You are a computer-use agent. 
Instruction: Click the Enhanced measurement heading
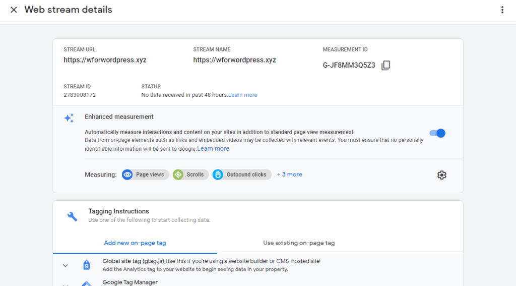(x=119, y=117)
